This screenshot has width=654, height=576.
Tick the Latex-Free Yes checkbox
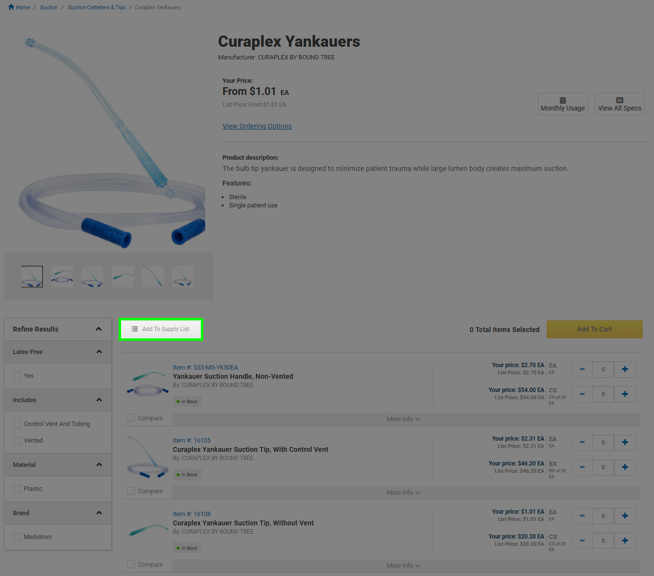point(17,376)
